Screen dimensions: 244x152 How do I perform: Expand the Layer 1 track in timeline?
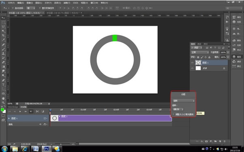[9, 118]
